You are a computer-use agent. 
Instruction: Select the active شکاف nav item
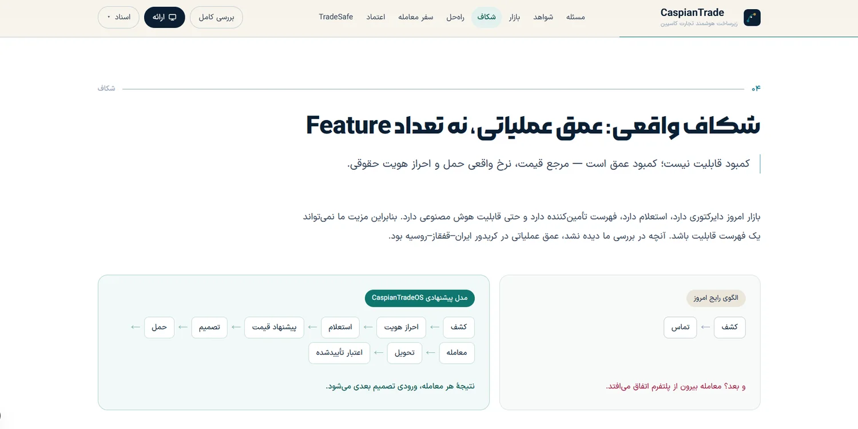[x=487, y=17]
